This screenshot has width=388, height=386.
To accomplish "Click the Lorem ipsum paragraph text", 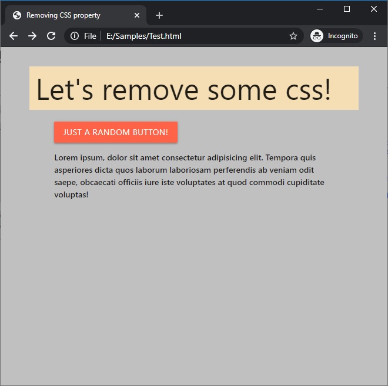I will point(189,176).
